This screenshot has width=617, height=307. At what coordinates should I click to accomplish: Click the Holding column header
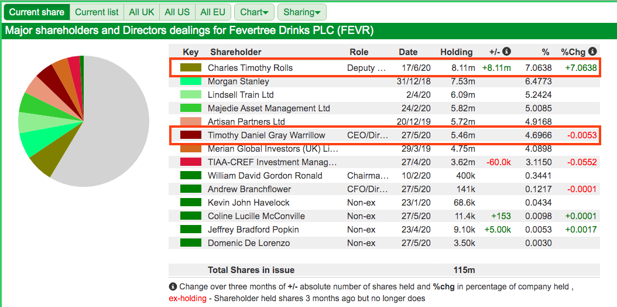457,52
